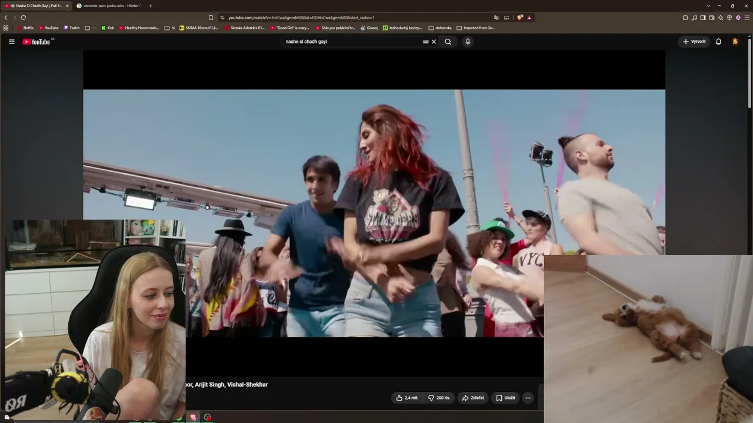Open the YouTube bookmark
This screenshot has width=753, height=423.
tap(49, 28)
